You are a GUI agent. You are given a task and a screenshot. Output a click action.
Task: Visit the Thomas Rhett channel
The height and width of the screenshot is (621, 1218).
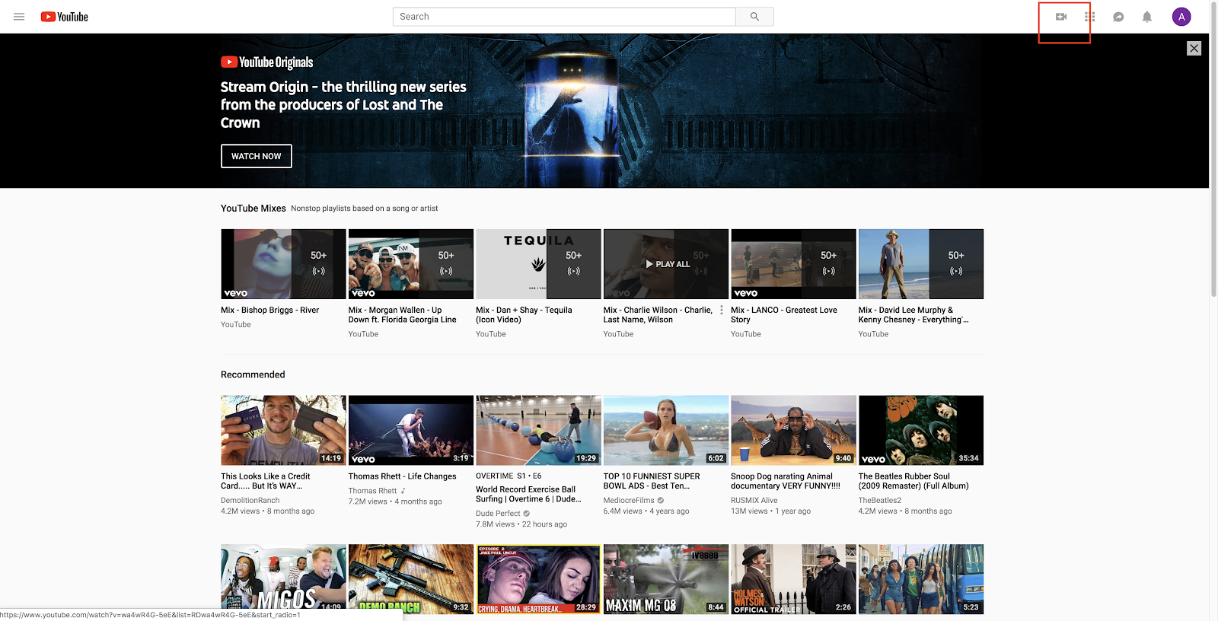pyautogui.click(x=372, y=491)
